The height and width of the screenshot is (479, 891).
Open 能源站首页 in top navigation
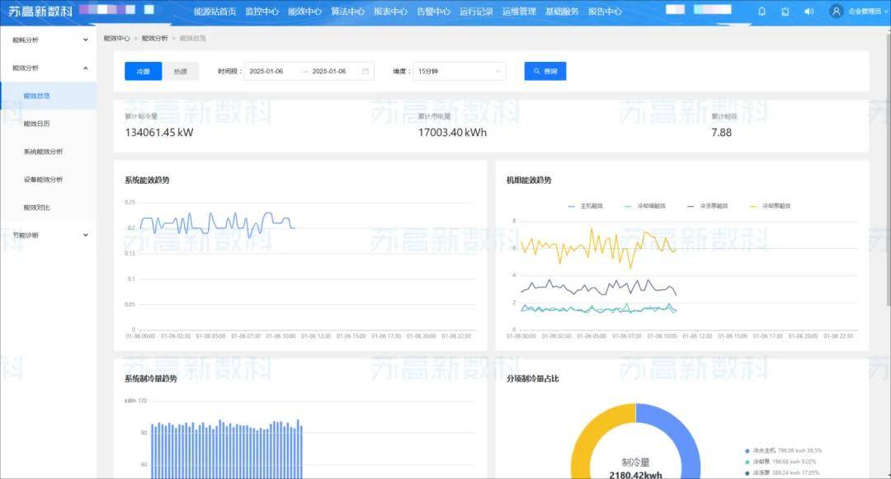click(214, 12)
